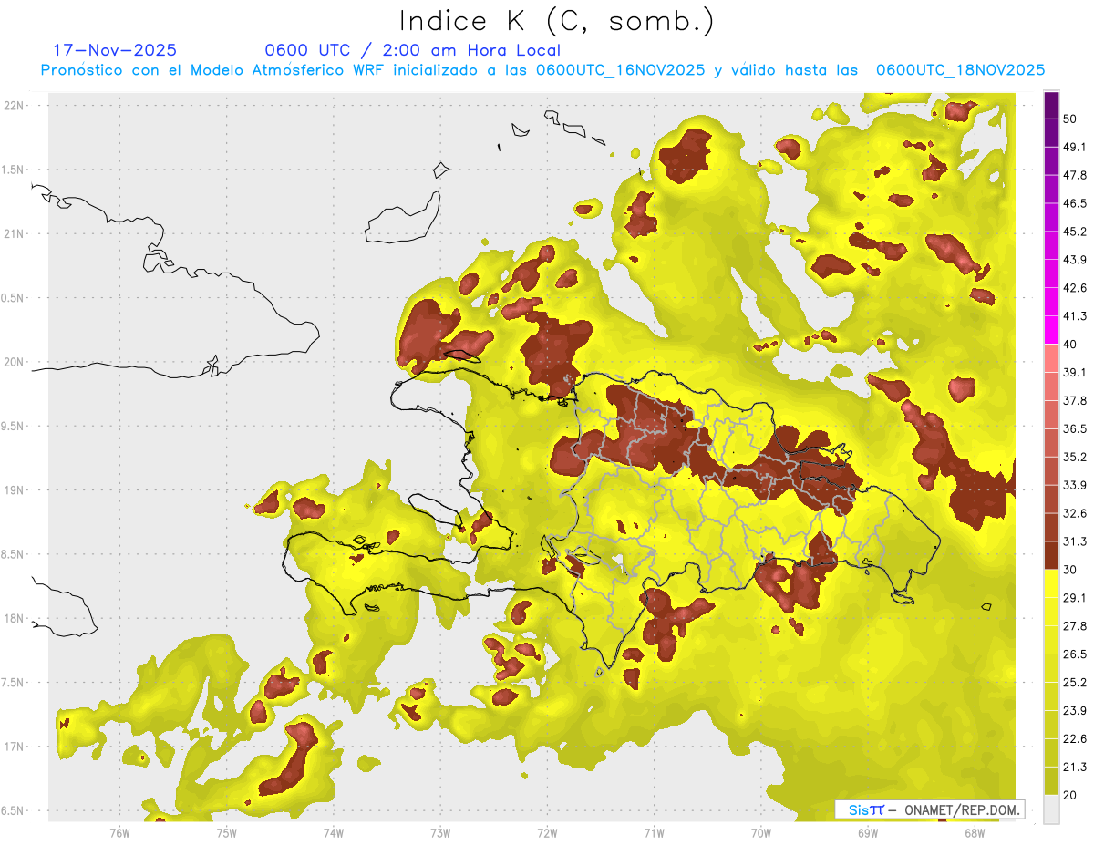
Task: Click the "22.6" colorbar label
Action: tap(1075, 739)
